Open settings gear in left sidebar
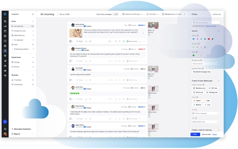Viewport: 238px width, 149px height. point(5,129)
